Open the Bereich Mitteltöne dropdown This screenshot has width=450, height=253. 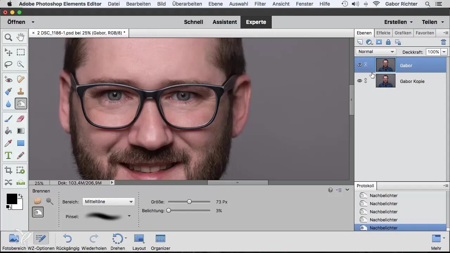(108, 202)
